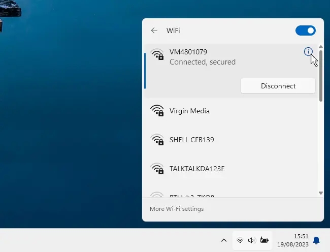Click the taskbar volume speaker icon

click(x=252, y=240)
